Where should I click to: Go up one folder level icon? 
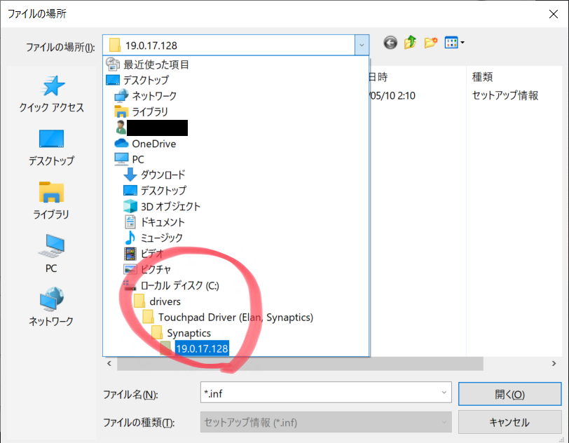pos(411,43)
